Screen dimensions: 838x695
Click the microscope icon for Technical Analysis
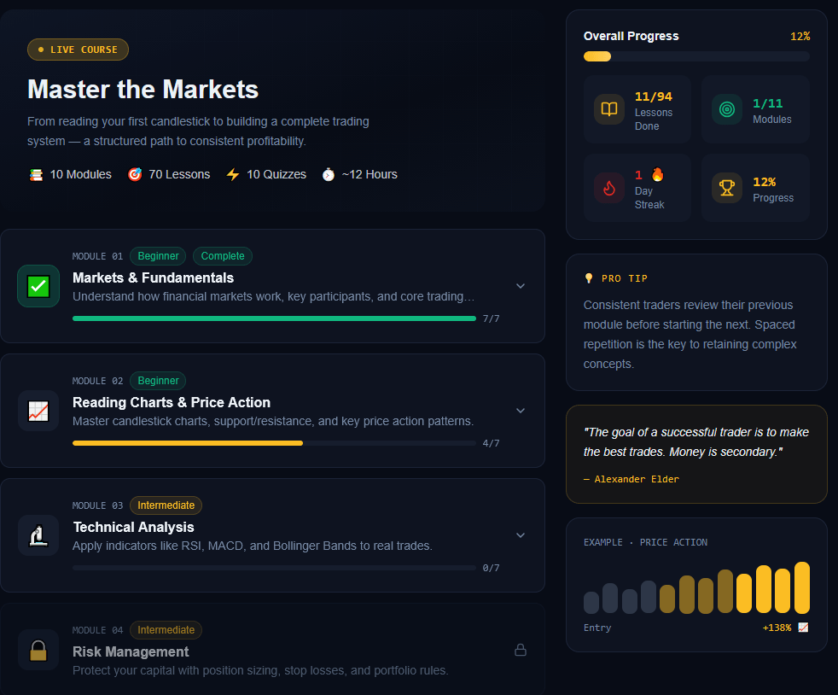(38, 535)
